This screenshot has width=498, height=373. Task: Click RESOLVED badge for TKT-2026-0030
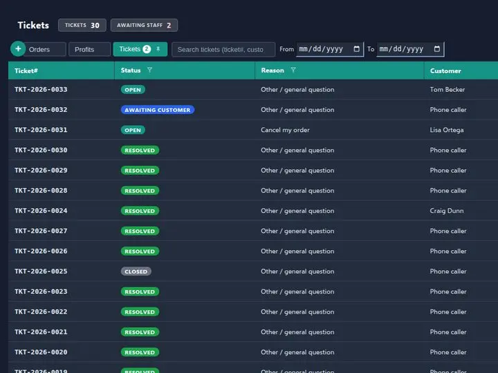[x=140, y=151]
